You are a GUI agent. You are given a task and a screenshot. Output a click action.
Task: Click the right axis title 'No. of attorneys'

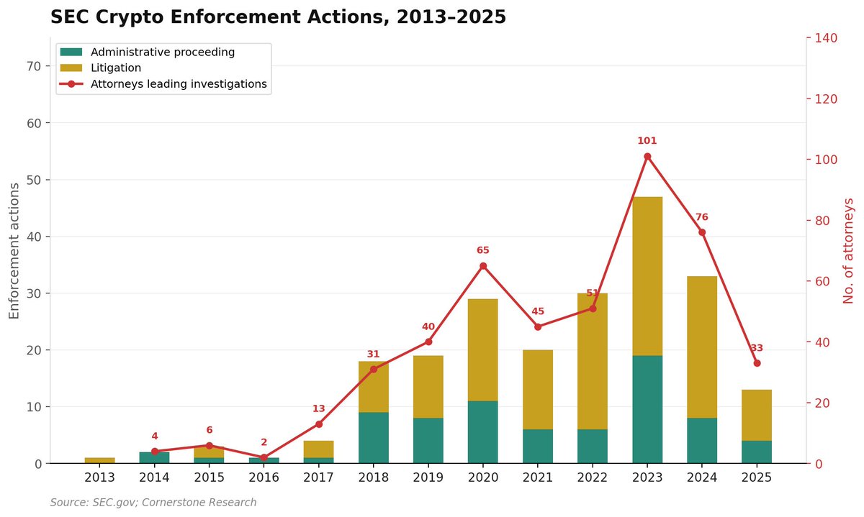pyautogui.click(x=848, y=250)
